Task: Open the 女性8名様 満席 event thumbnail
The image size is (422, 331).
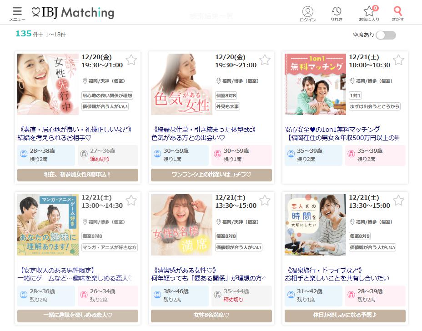Action: click(181, 225)
